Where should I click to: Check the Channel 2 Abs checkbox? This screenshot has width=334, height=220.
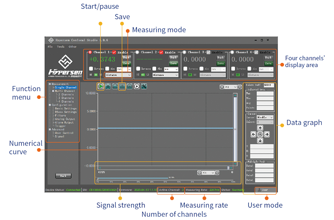click(154, 69)
